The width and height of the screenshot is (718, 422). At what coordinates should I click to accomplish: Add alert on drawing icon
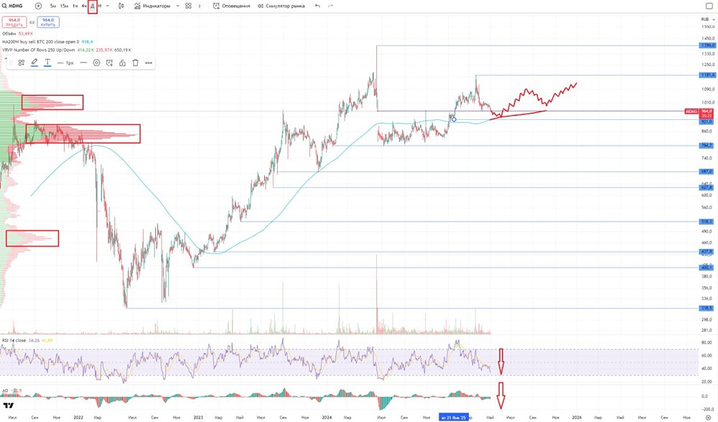pos(109,62)
